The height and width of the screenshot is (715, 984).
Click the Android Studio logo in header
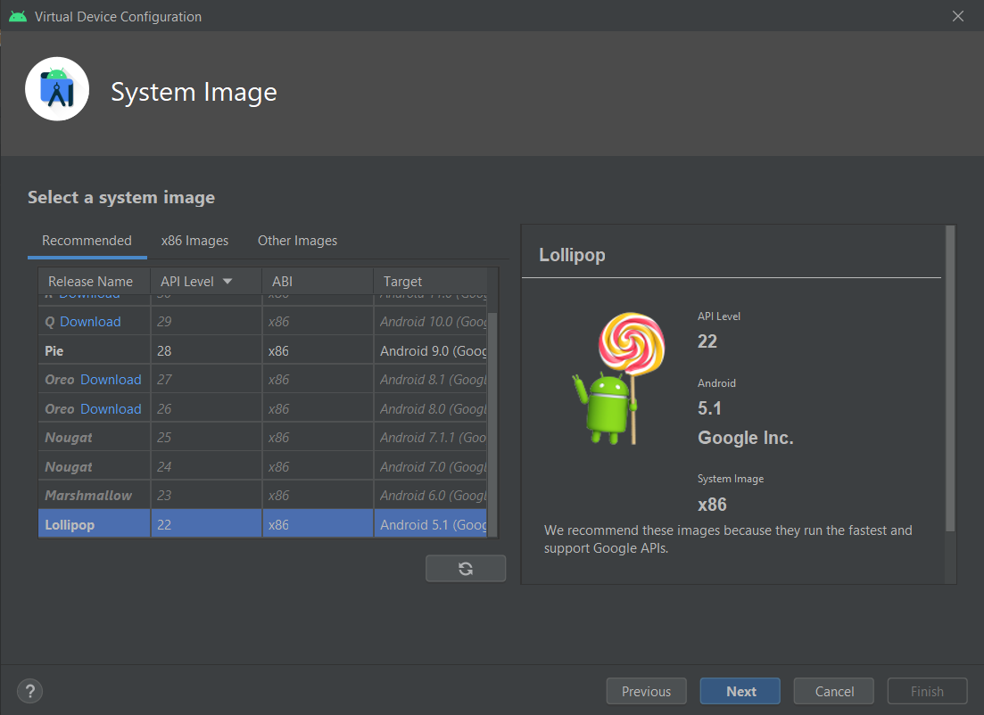[x=57, y=89]
